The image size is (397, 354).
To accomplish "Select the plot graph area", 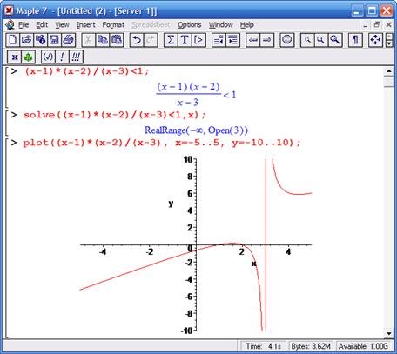I will [x=196, y=245].
